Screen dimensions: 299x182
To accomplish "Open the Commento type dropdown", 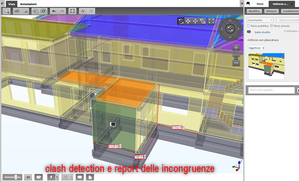I will pos(260,20).
